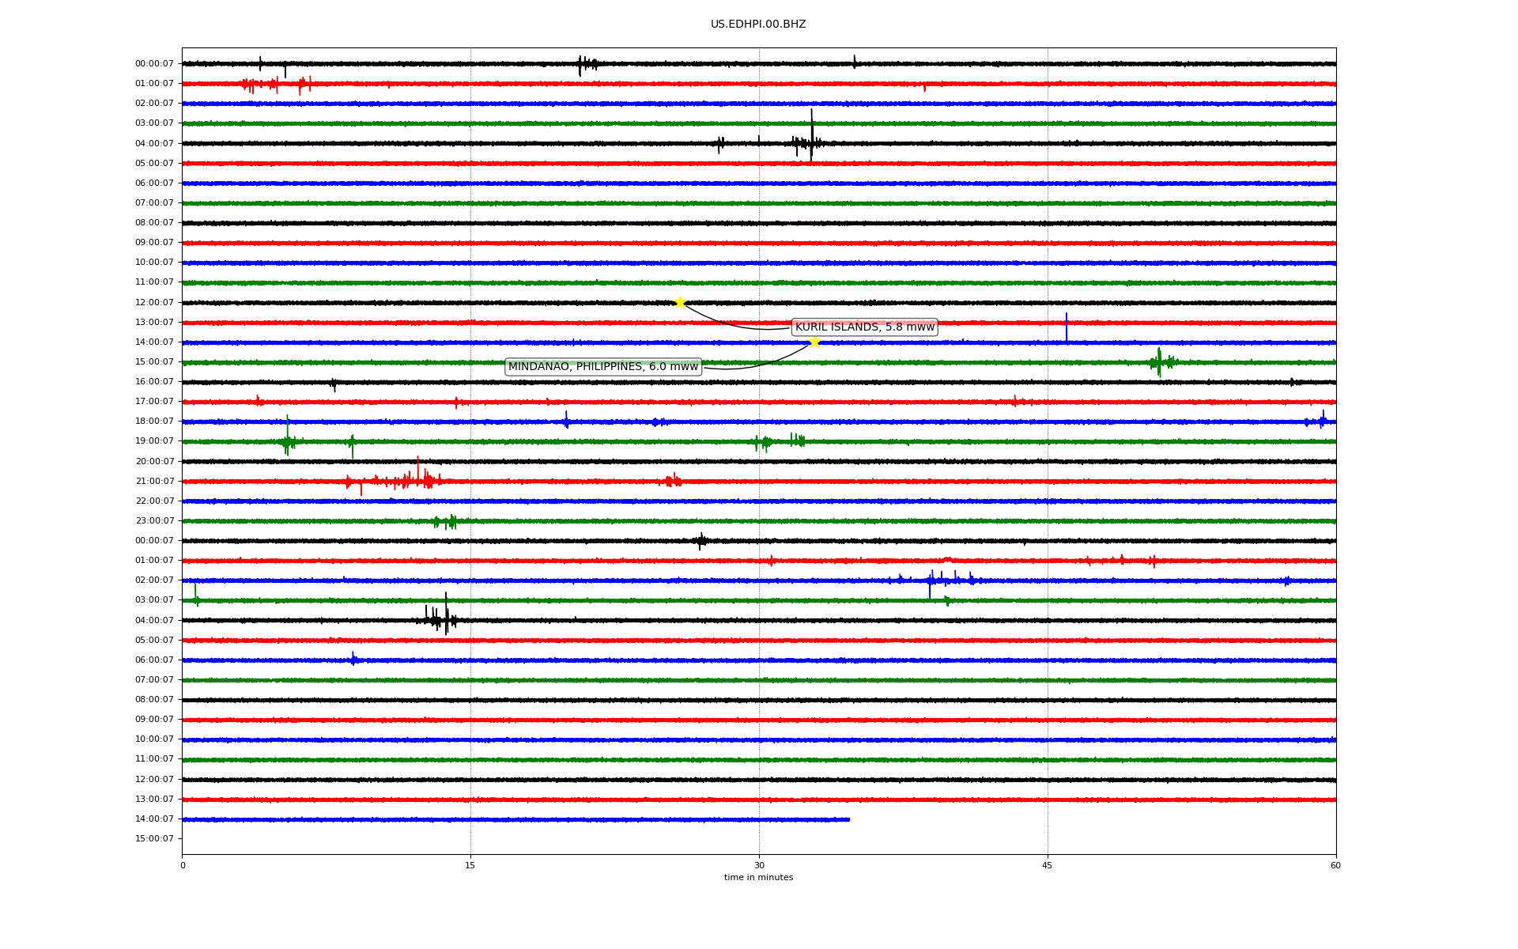Click the first 12:00:07 trace label
Image resolution: width=1518 pixels, height=949 pixels.
154,302
